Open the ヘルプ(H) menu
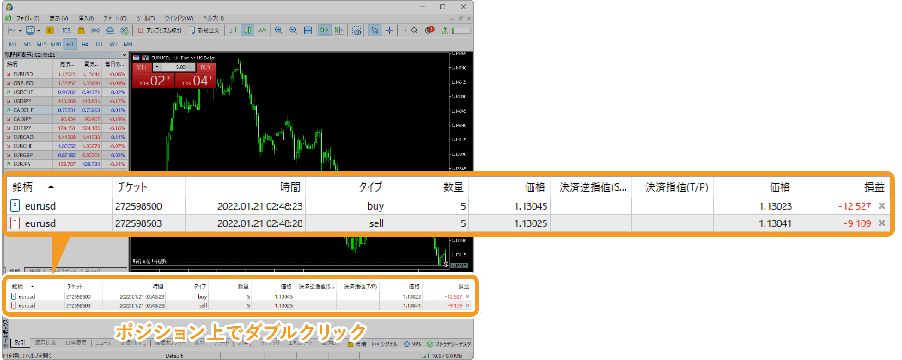 click(x=213, y=18)
